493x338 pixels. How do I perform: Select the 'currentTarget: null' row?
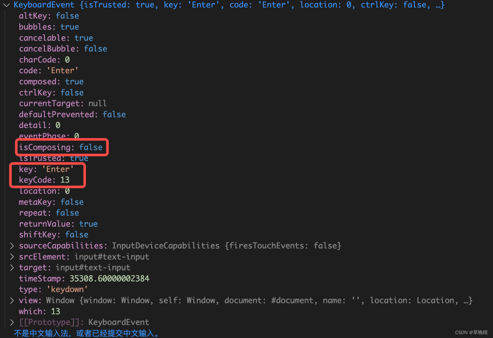pyautogui.click(x=63, y=104)
